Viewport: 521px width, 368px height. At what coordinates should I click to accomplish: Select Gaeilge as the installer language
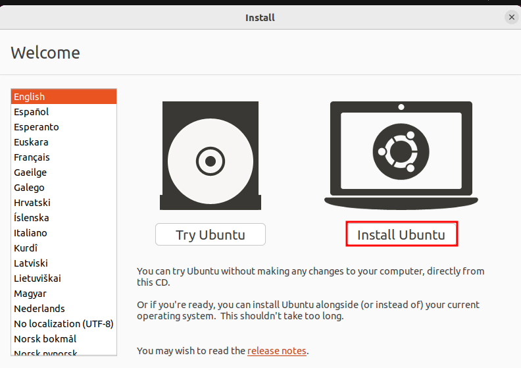coord(30,172)
